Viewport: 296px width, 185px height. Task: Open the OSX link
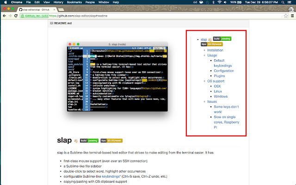[217, 86]
